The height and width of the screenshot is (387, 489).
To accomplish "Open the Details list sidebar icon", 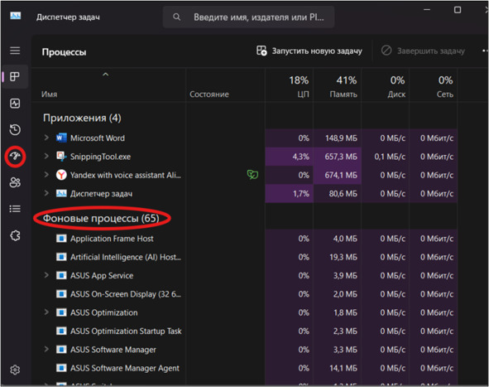I will [15, 209].
